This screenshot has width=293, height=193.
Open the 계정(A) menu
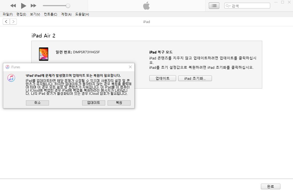click(x=66, y=14)
